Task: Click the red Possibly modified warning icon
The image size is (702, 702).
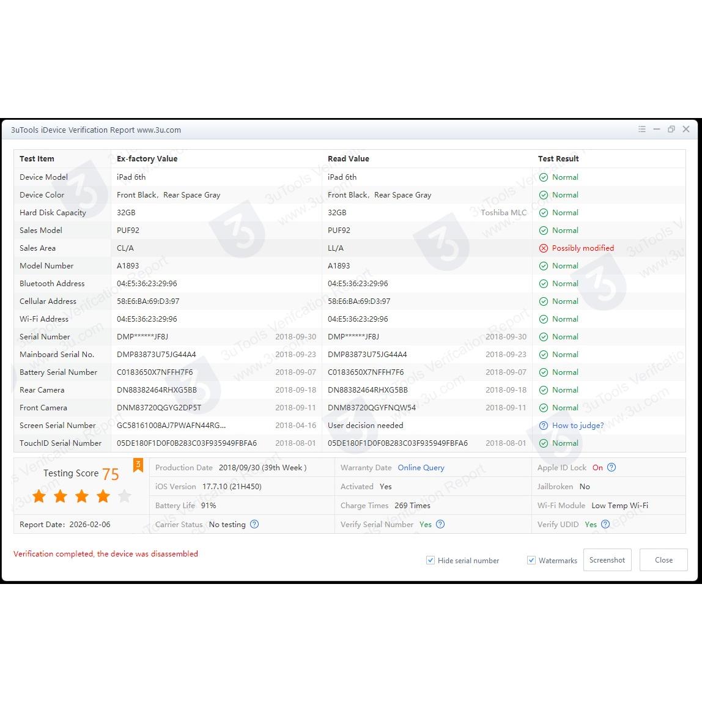Action: 543,248
